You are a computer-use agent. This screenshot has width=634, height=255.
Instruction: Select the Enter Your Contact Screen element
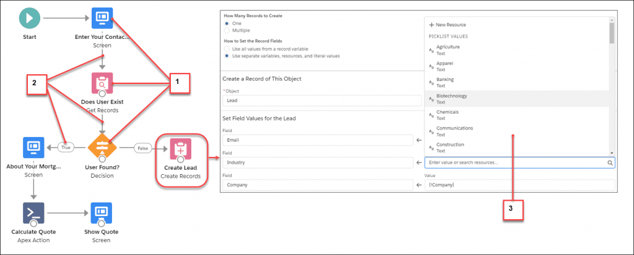point(102,19)
